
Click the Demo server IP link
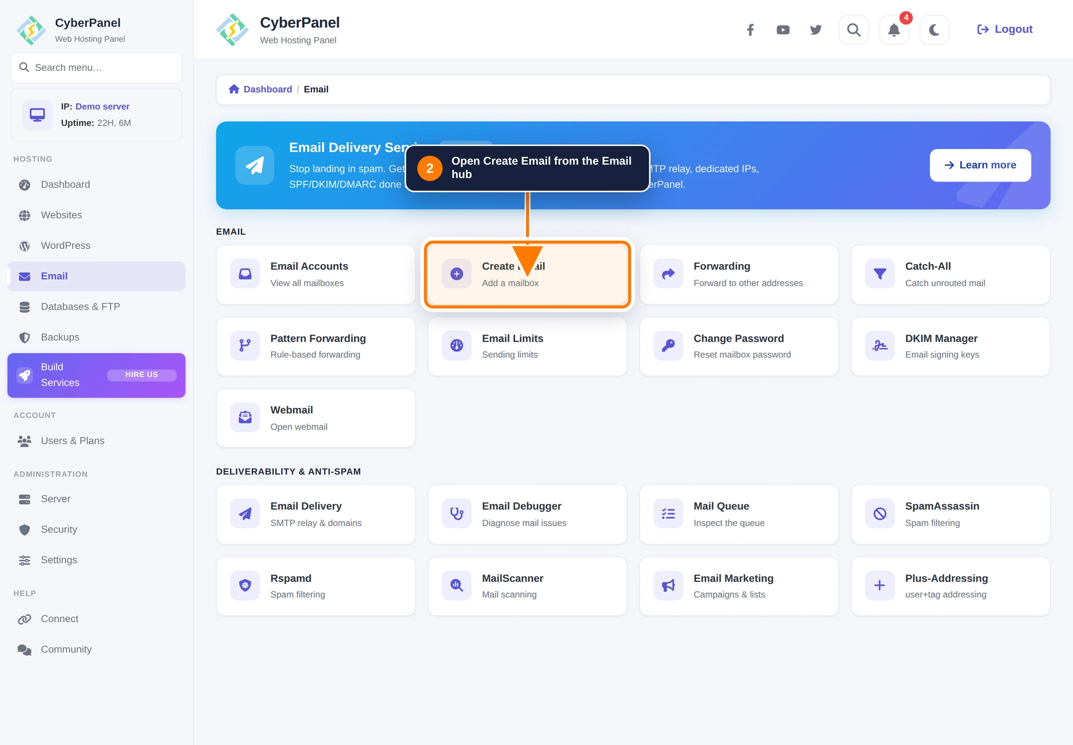[102, 107]
